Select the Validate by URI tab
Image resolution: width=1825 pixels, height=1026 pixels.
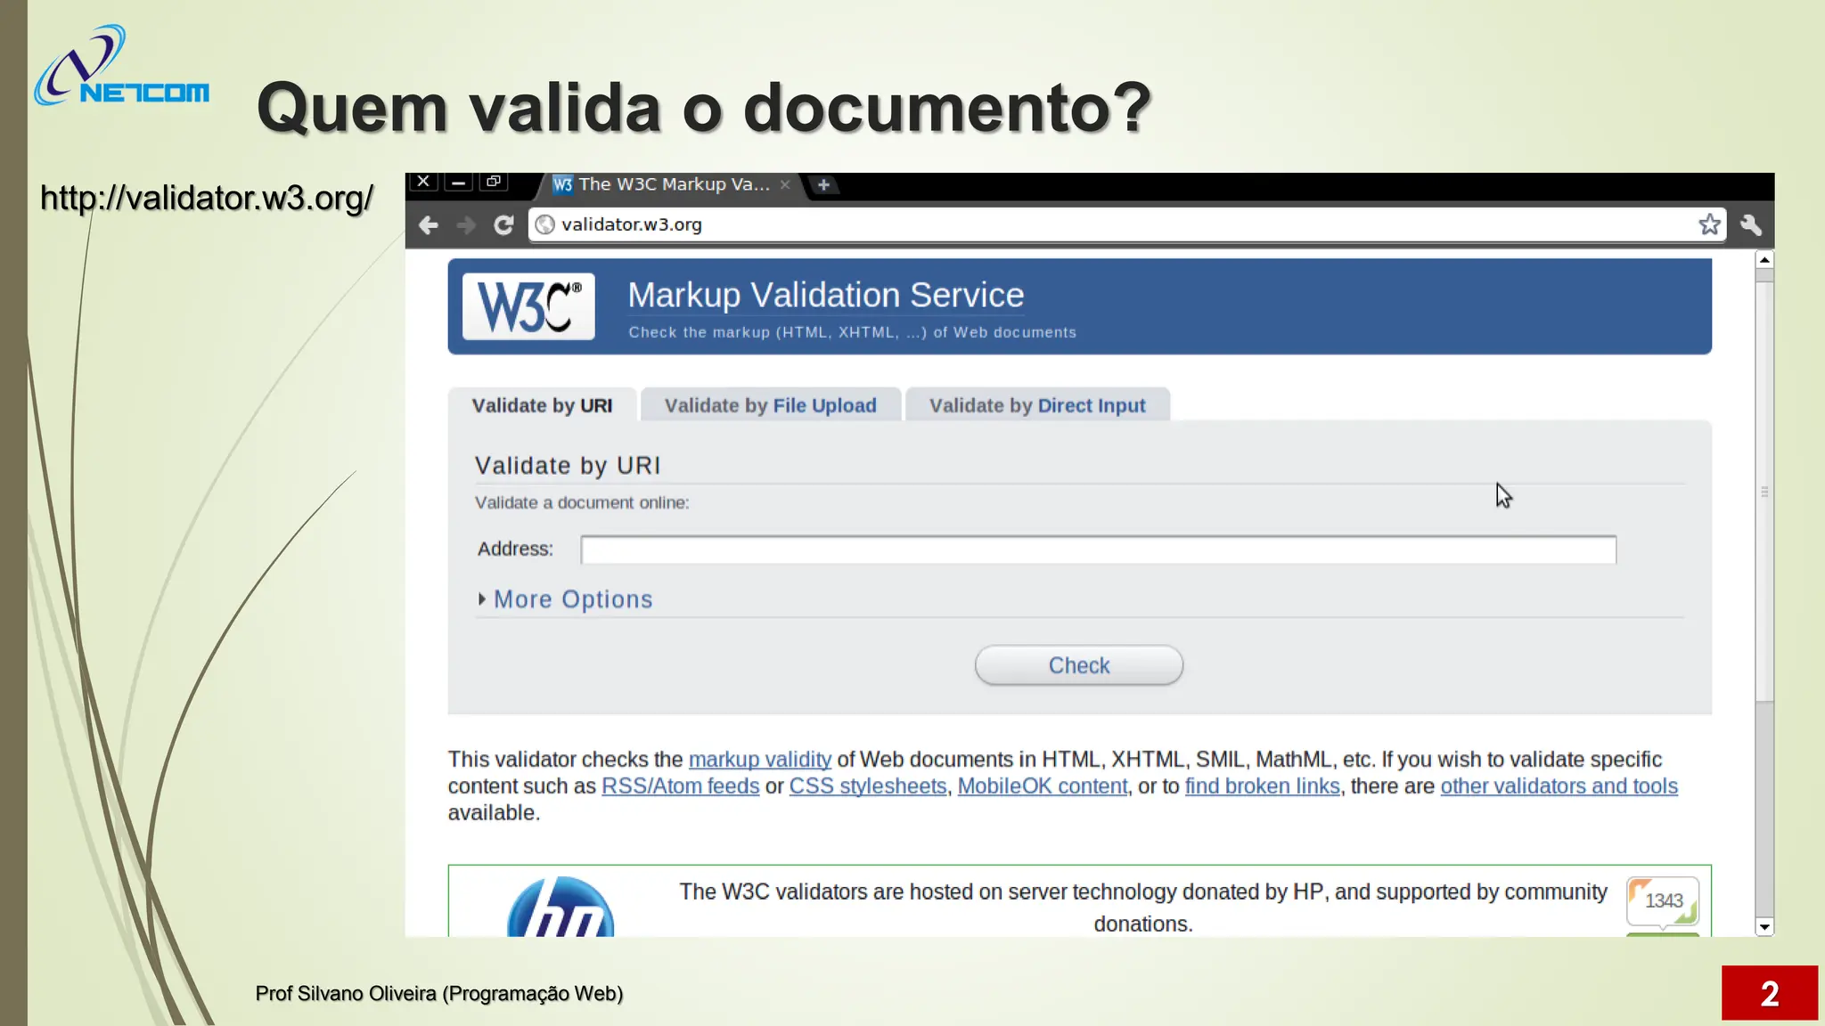542,405
